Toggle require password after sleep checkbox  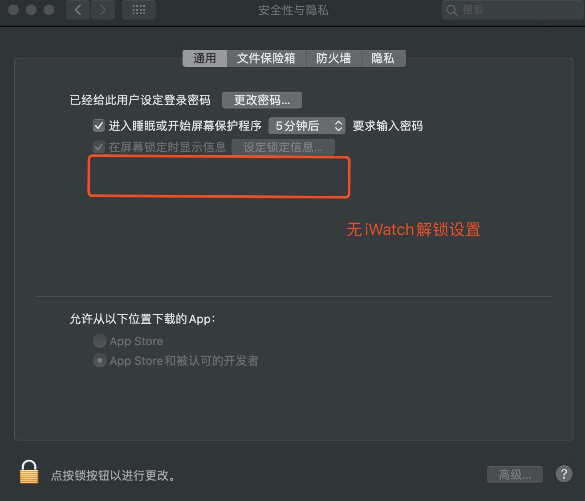[98, 126]
